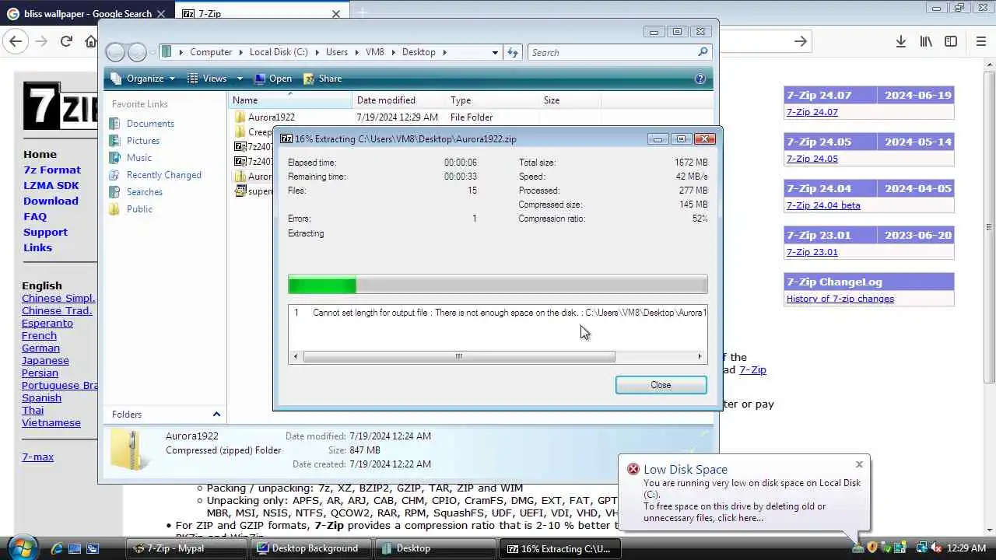Open the Esperanto language link

coord(47,323)
